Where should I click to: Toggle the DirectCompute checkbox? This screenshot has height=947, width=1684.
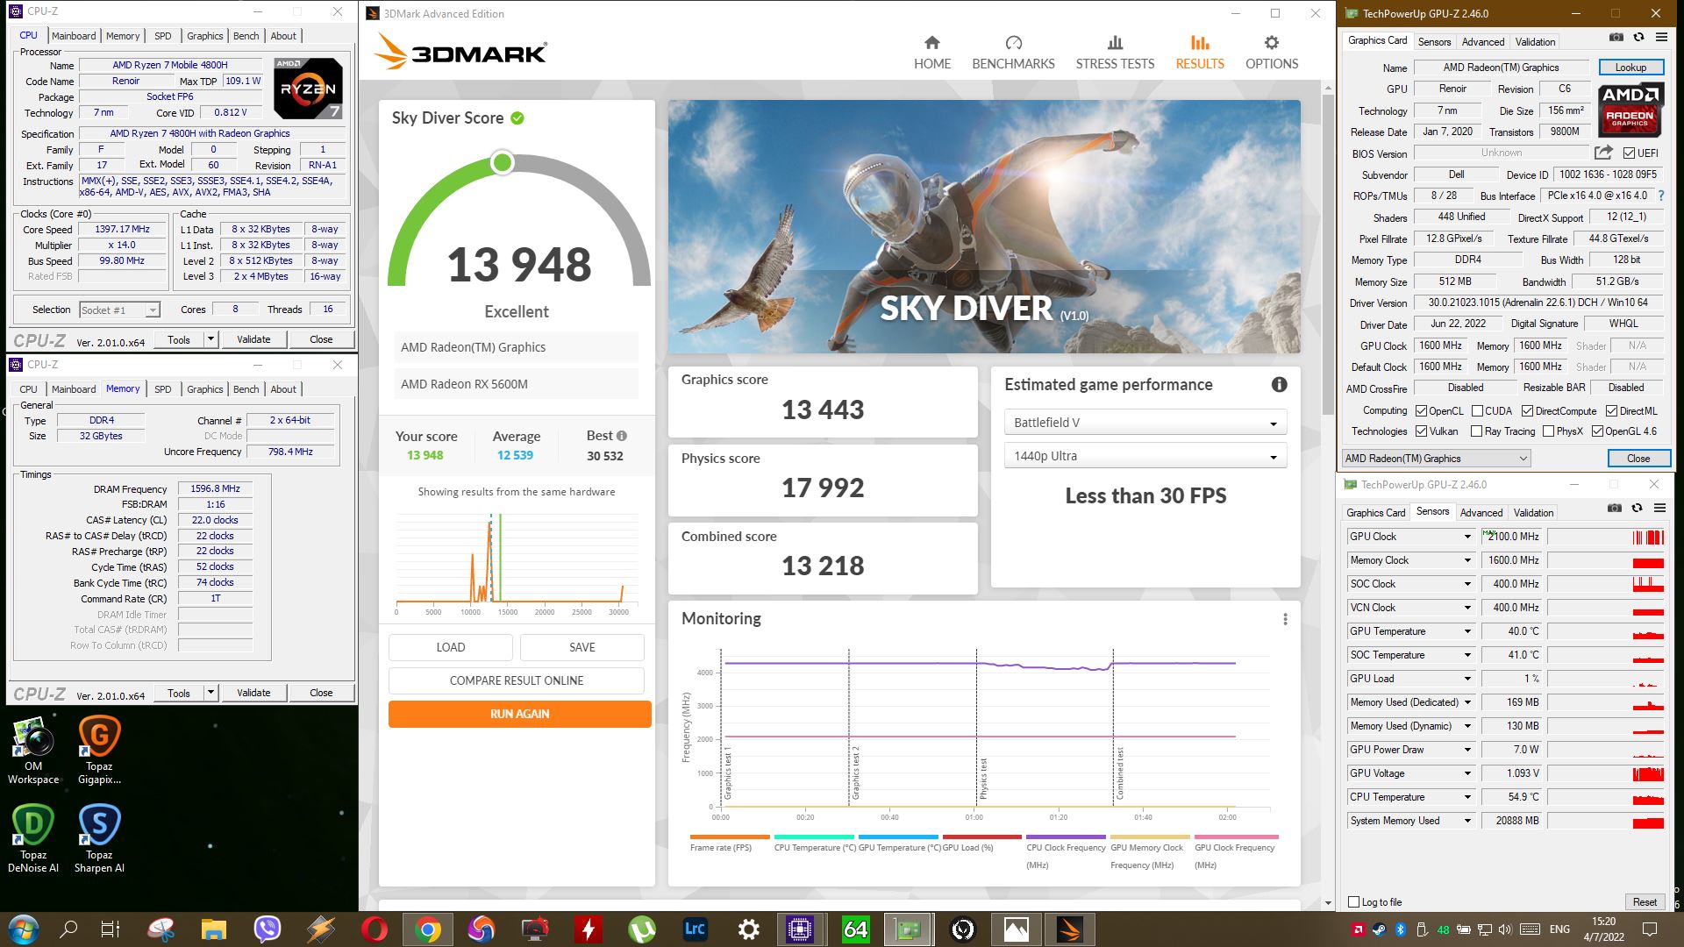point(1527,410)
